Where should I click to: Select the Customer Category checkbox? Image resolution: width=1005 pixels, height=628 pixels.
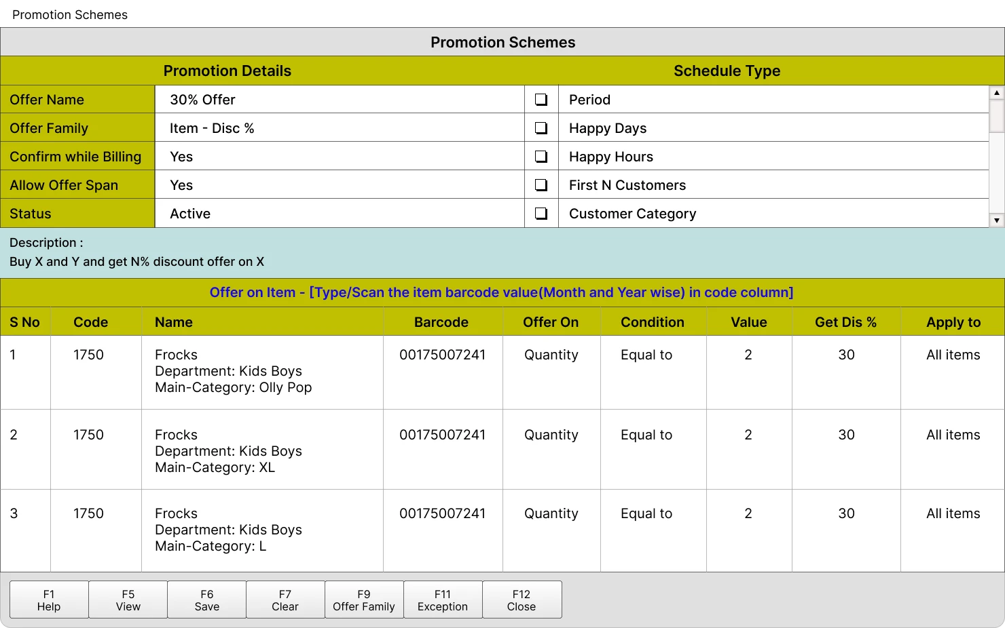[x=541, y=213]
